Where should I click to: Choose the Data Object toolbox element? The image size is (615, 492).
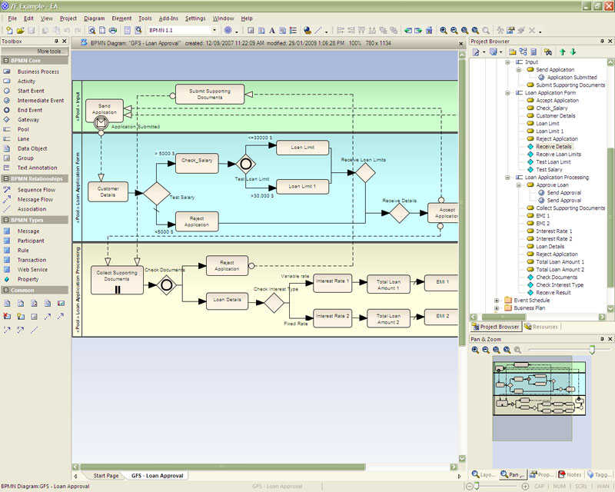[x=32, y=148]
